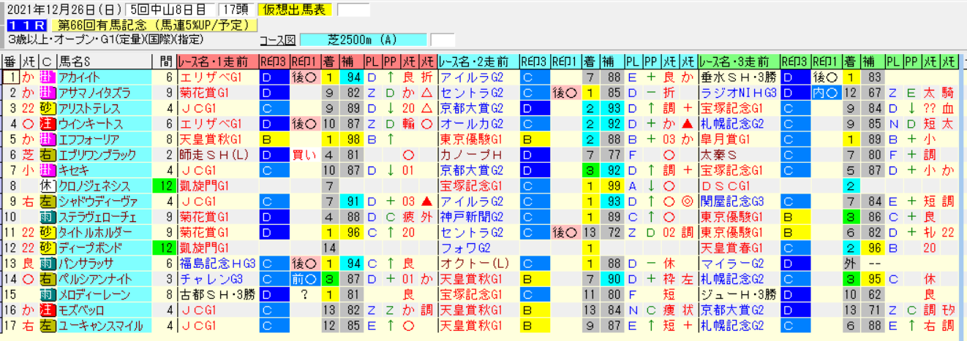Click the 砂 badge beside ディープボンド
Screen dimensions: 967x341
(x=46, y=248)
